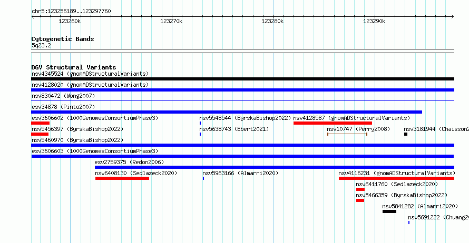Open the nsv4128020 gnomAD variant label
The width and height of the screenshot is (469, 243).
pyautogui.click(x=90, y=85)
